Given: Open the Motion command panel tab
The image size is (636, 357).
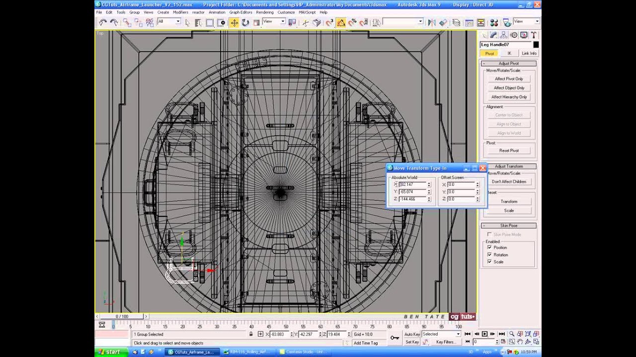Looking at the screenshot, I should point(514,35).
